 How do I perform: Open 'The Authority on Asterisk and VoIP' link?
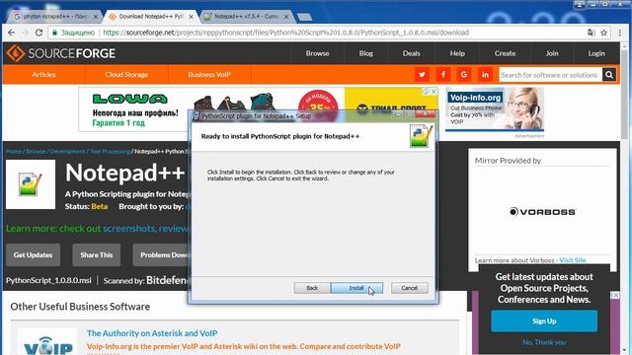pyautogui.click(x=152, y=333)
